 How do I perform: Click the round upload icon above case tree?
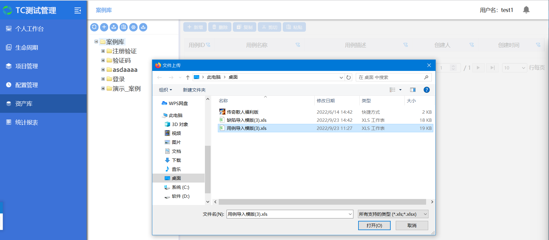pyautogui.click(x=114, y=27)
